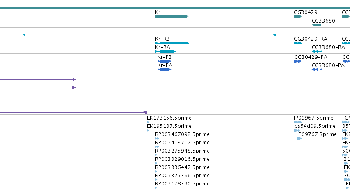The image size is (350, 190).
Task: Click the bs64d09.5prime EST label
Action: (315, 126)
